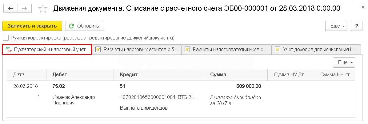This screenshot has height=124, width=368.
Task: Click the Записать и закрыть button
Action: coord(32,26)
